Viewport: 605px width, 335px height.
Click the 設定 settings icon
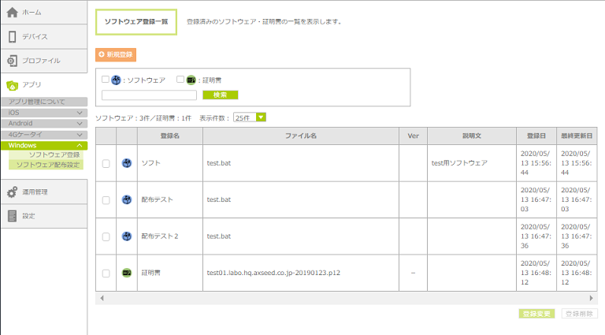point(12,216)
